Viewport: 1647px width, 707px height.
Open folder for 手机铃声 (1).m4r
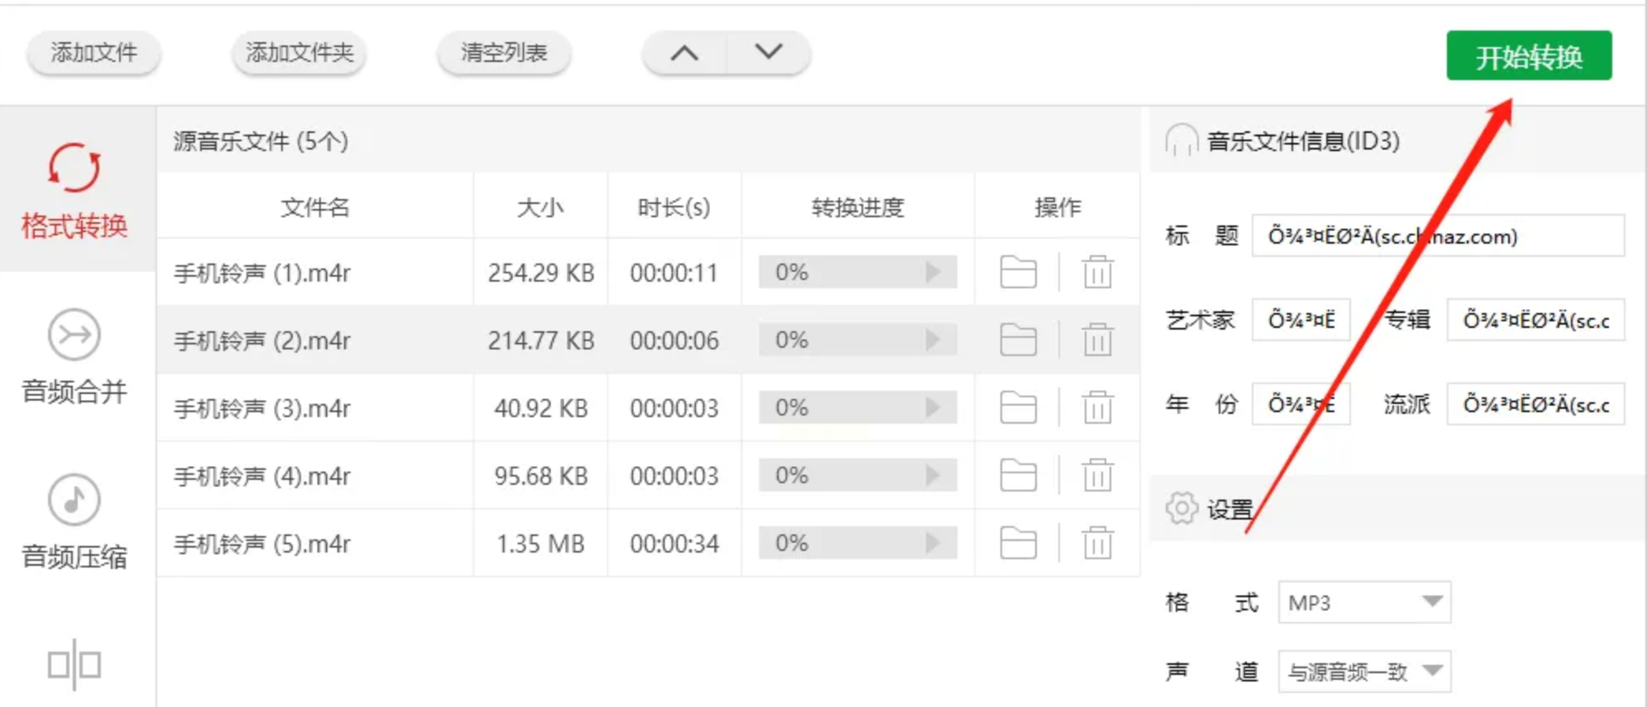coord(1018,272)
